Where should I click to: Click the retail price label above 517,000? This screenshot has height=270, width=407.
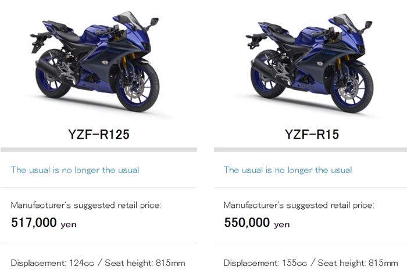click(x=86, y=205)
